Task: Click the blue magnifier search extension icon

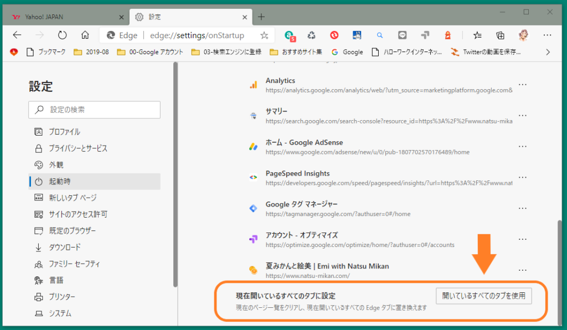Action: [379, 35]
